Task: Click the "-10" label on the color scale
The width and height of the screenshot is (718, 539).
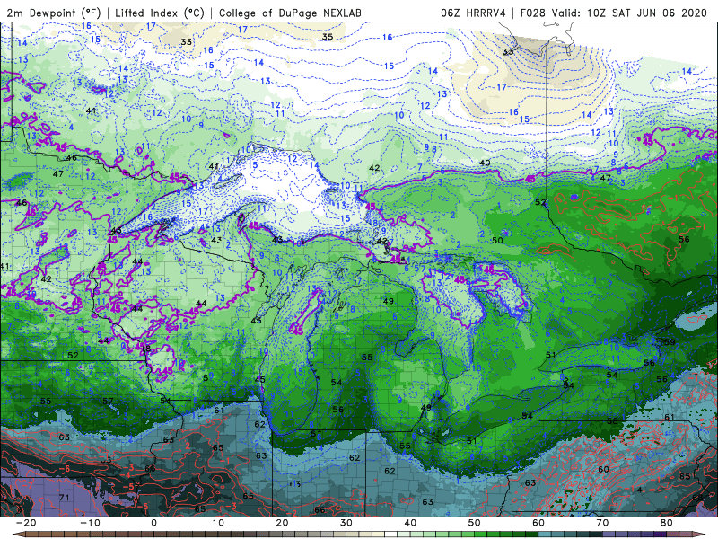Action: 91,523
